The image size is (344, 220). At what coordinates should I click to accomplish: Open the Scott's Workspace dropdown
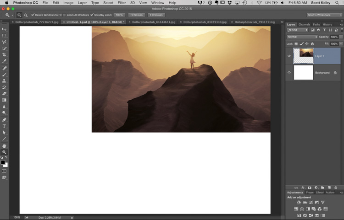[x=324, y=15]
